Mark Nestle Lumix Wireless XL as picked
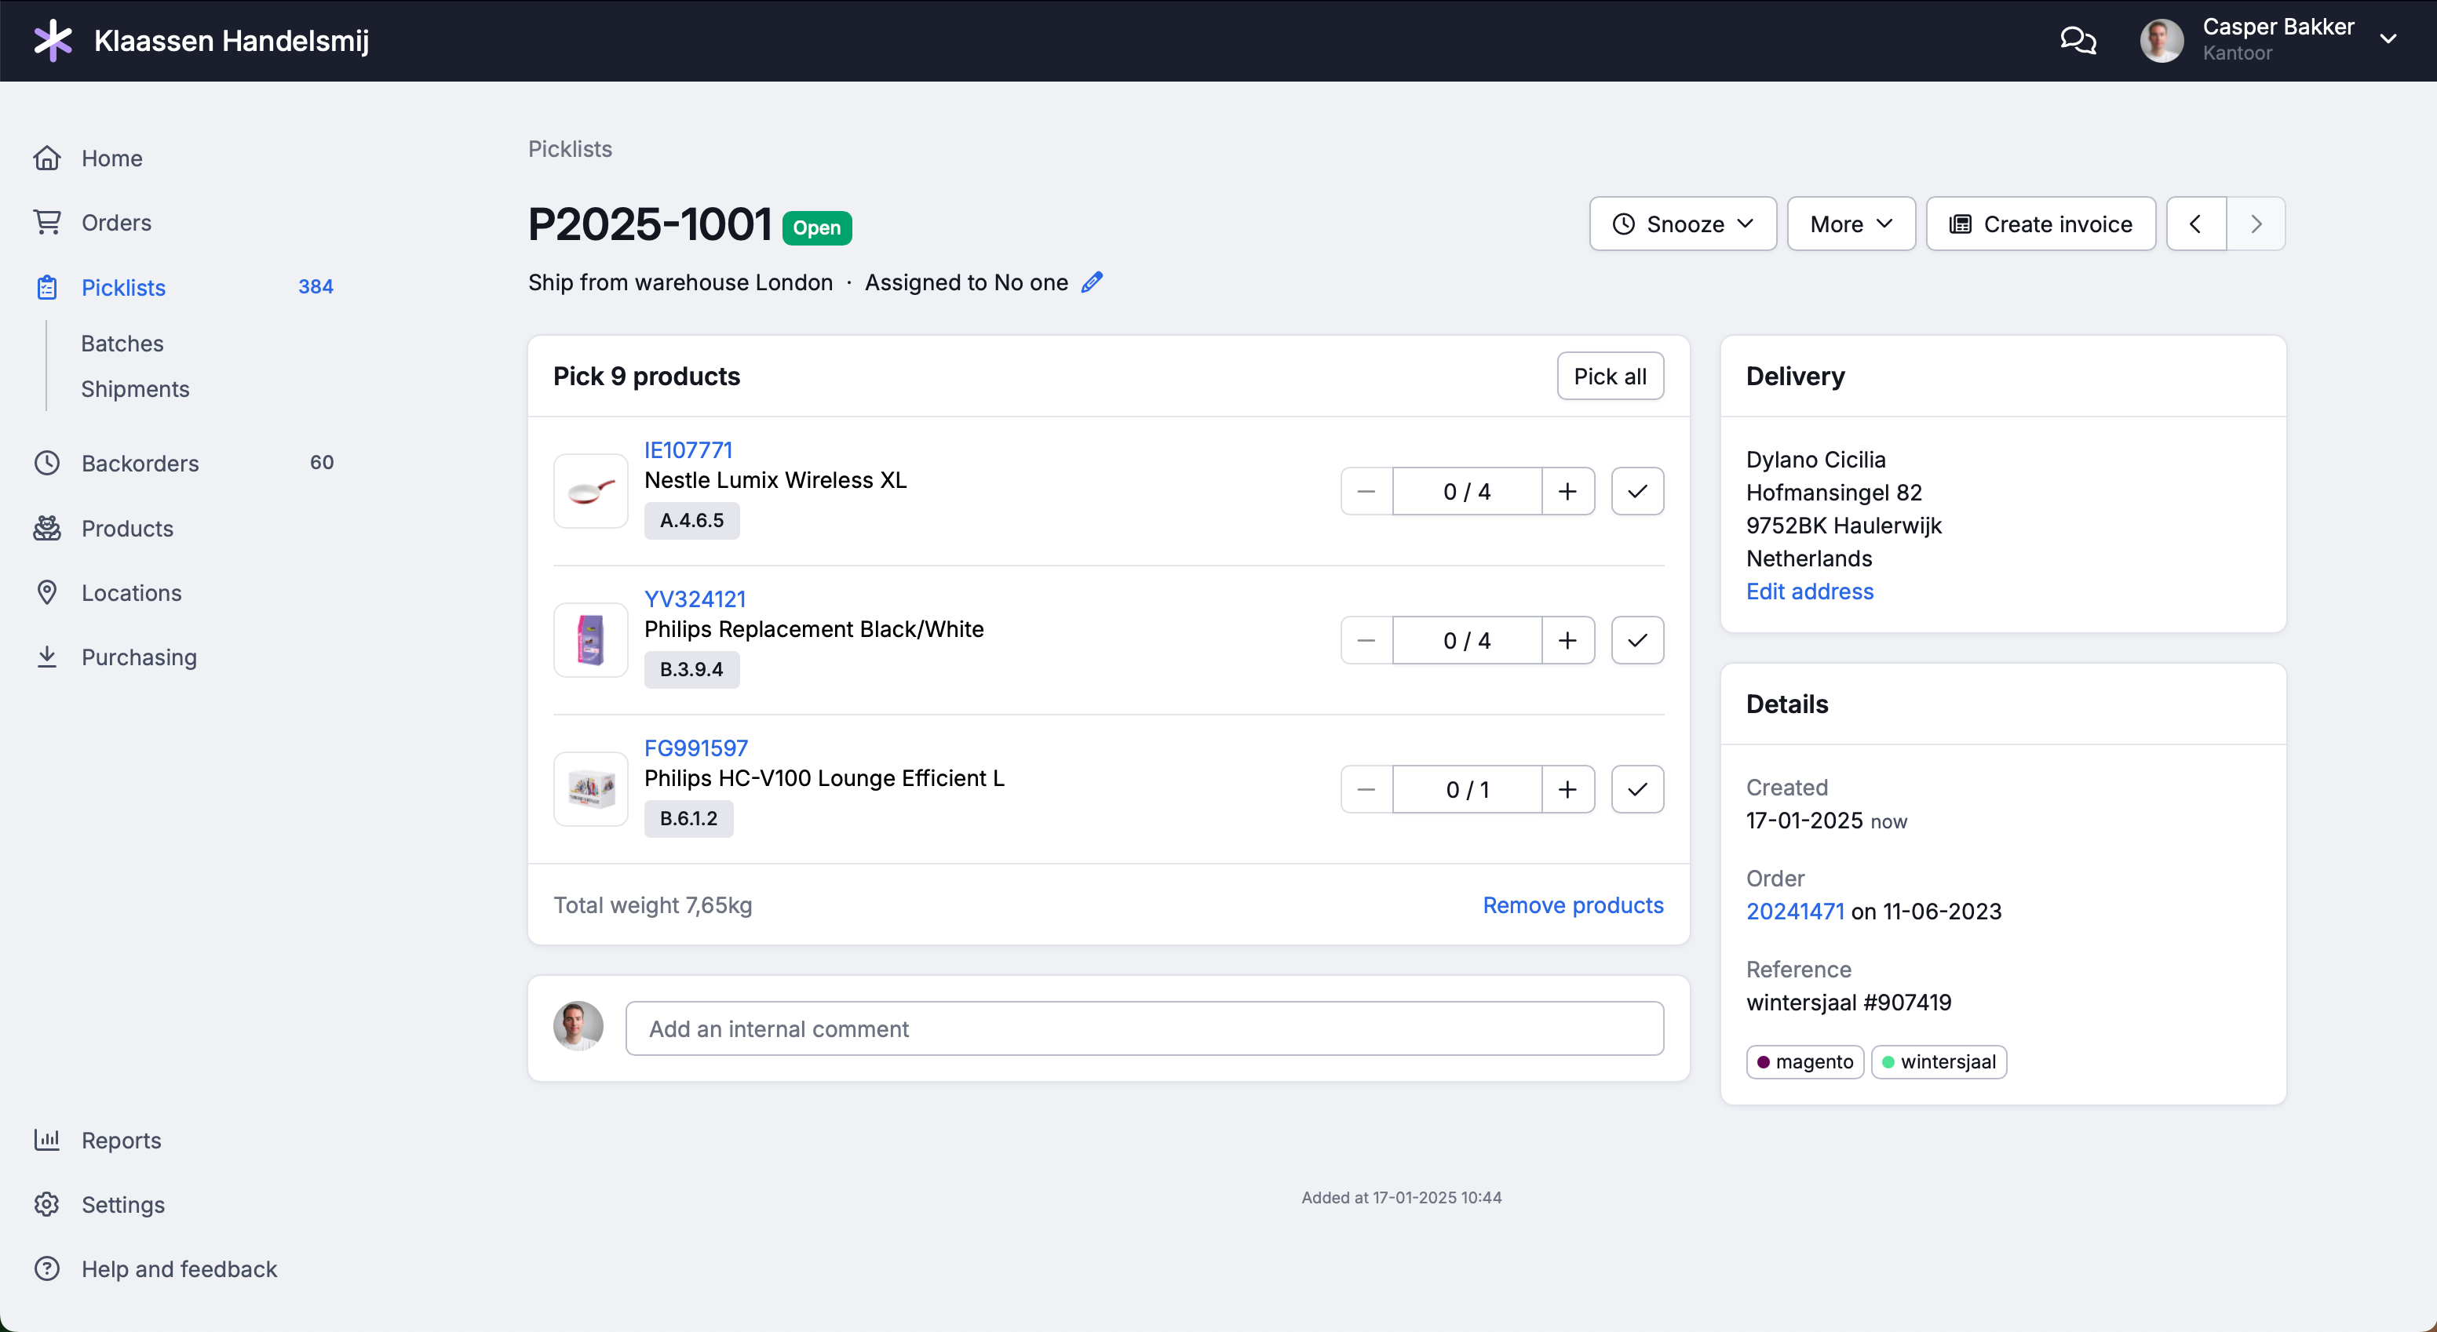Image resolution: width=2437 pixels, height=1332 pixels. tap(1636, 492)
